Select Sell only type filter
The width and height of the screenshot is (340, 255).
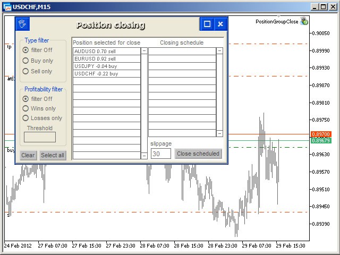tap(25, 71)
